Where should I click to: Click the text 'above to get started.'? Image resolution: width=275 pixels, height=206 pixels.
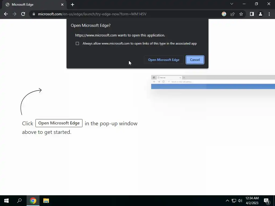47,132
